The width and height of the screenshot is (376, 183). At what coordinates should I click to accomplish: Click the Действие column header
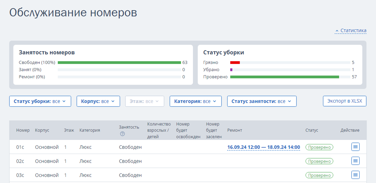[350, 130]
